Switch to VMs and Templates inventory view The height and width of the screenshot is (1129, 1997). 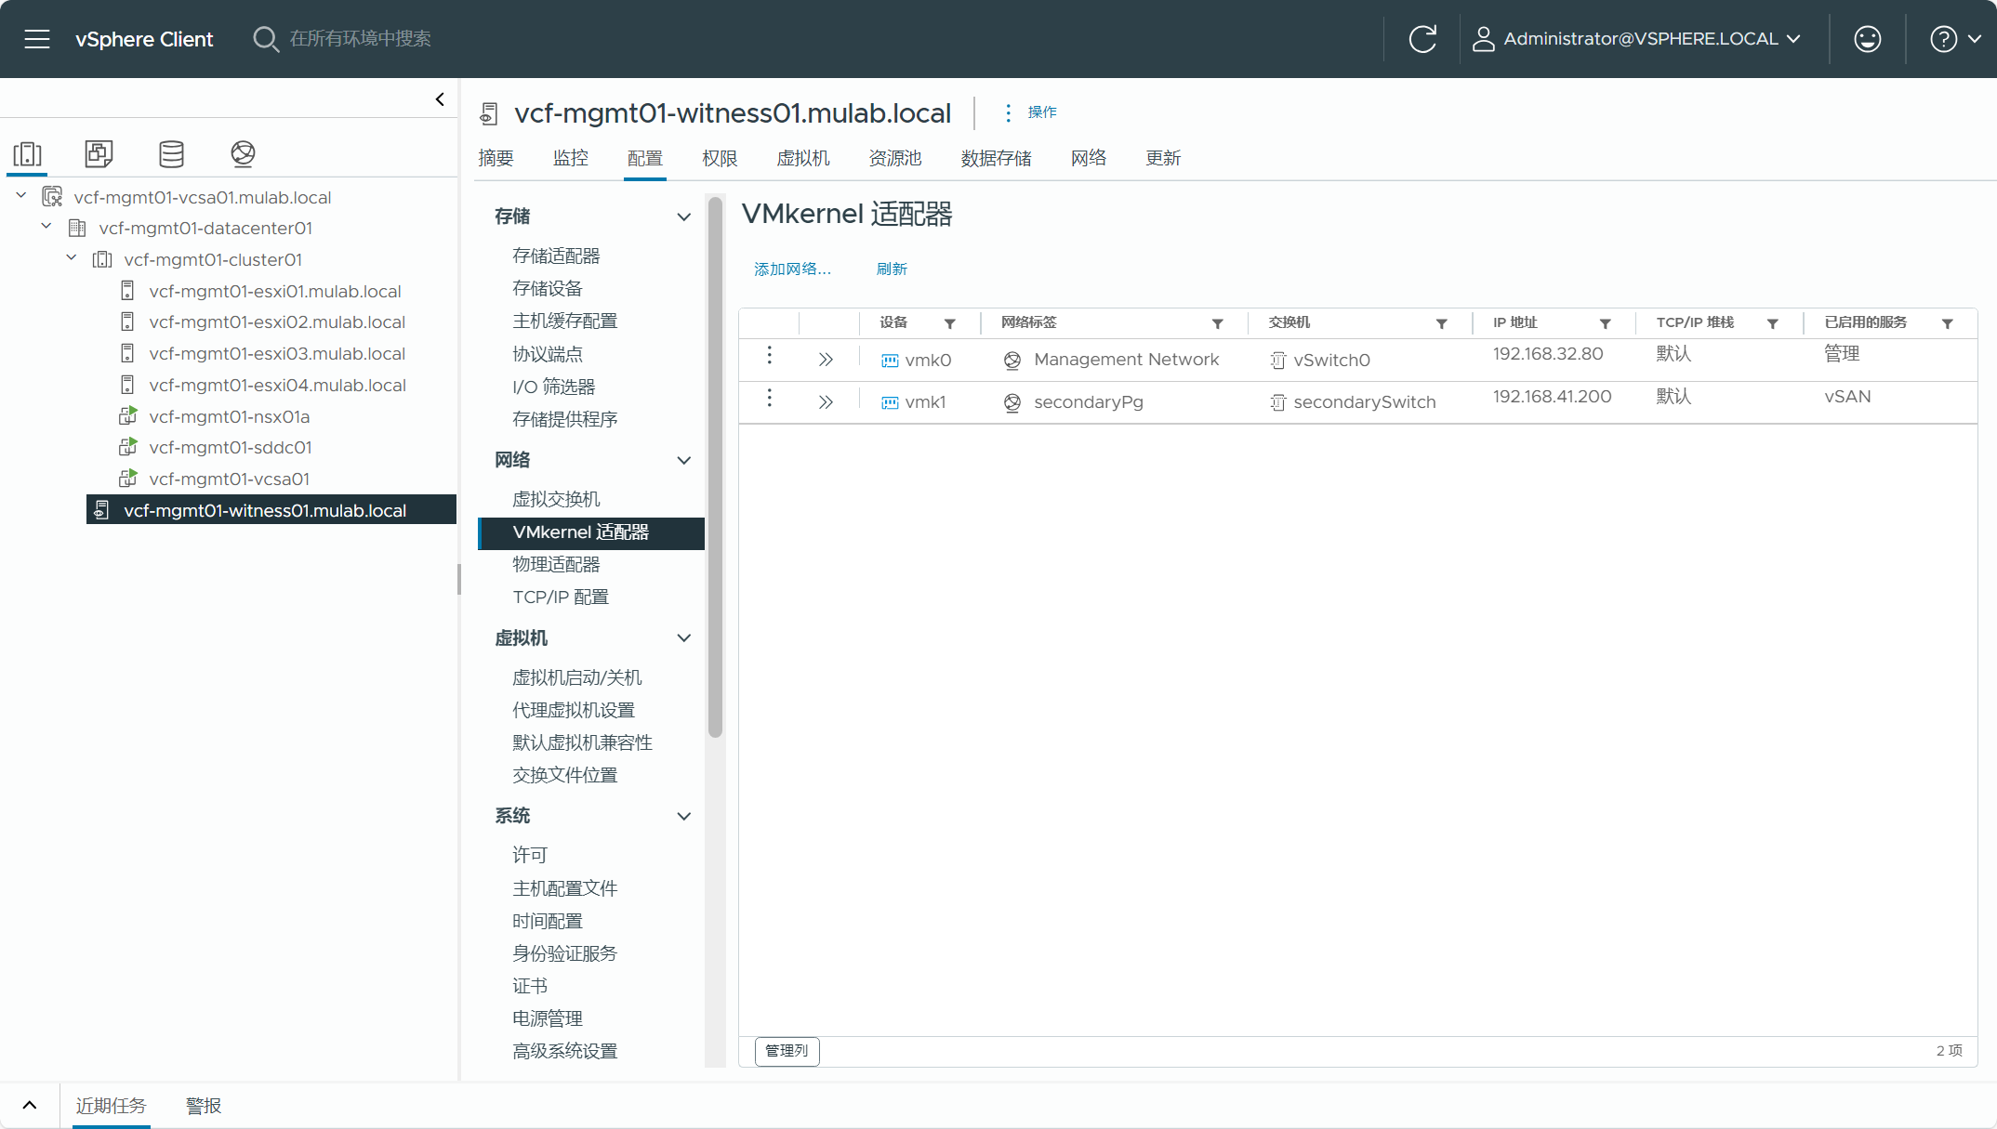pyautogui.click(x=99, y=154)
